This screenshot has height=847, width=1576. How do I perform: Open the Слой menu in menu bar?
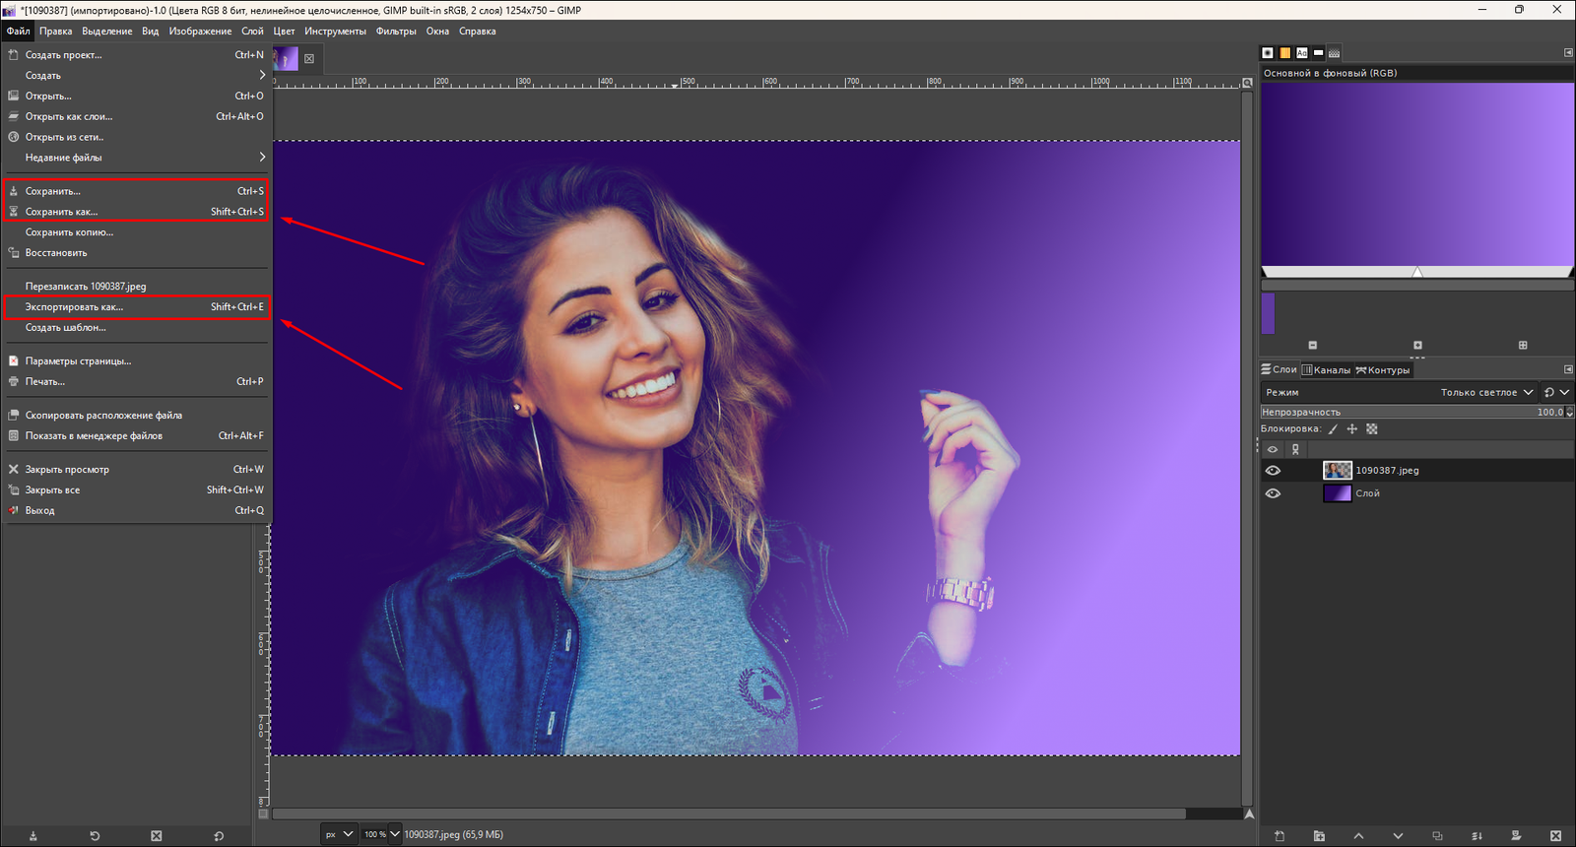252,32
